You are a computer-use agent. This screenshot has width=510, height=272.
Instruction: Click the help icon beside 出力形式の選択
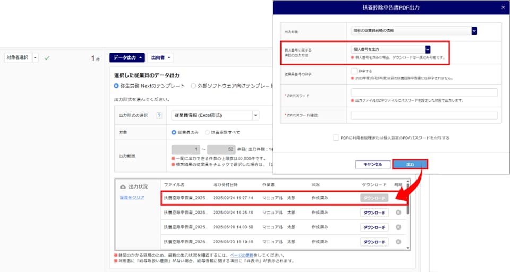pos(159,115)
